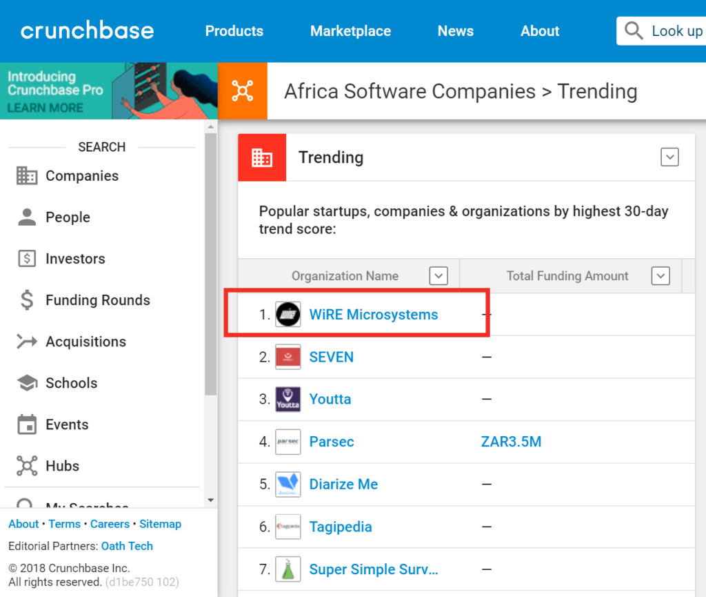Click the sidebar scroll down arrow

coord(210,500)
